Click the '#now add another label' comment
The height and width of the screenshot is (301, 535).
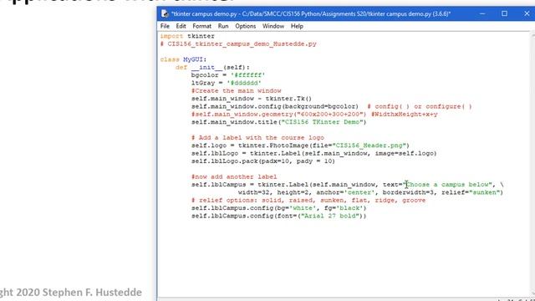pos(234,177)
